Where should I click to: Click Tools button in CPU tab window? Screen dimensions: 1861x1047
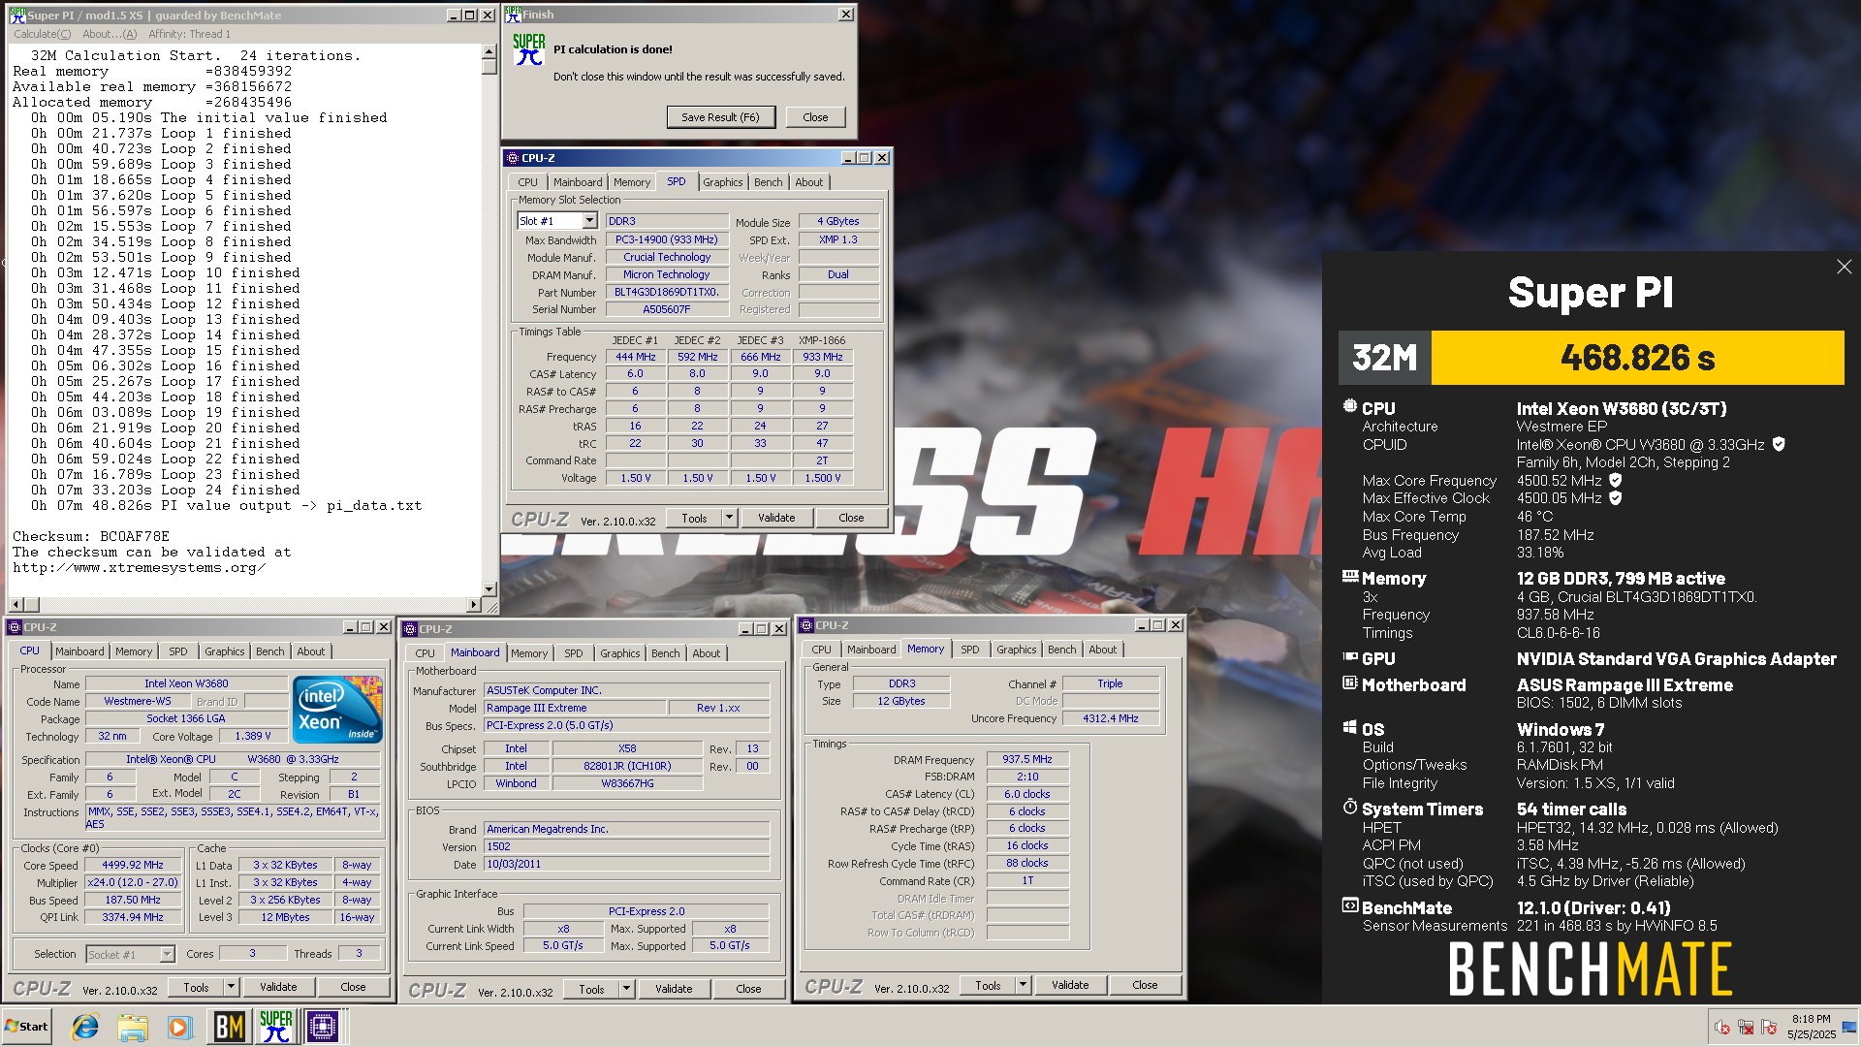click(196, 987)
